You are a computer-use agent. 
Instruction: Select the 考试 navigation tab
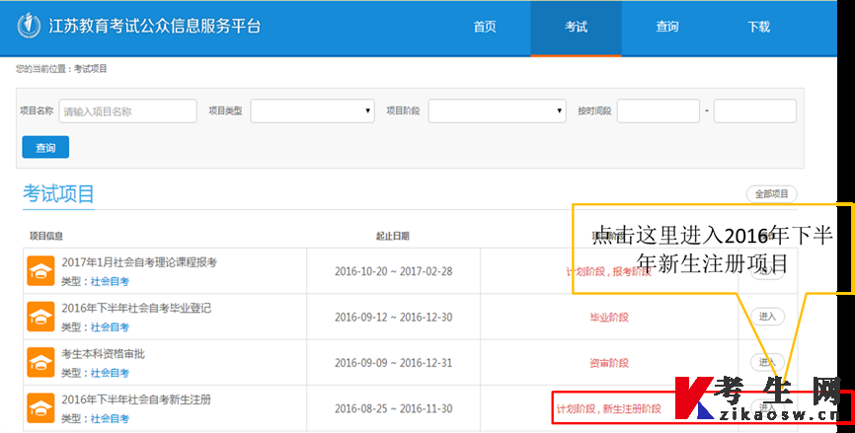[x=576, y=27]
